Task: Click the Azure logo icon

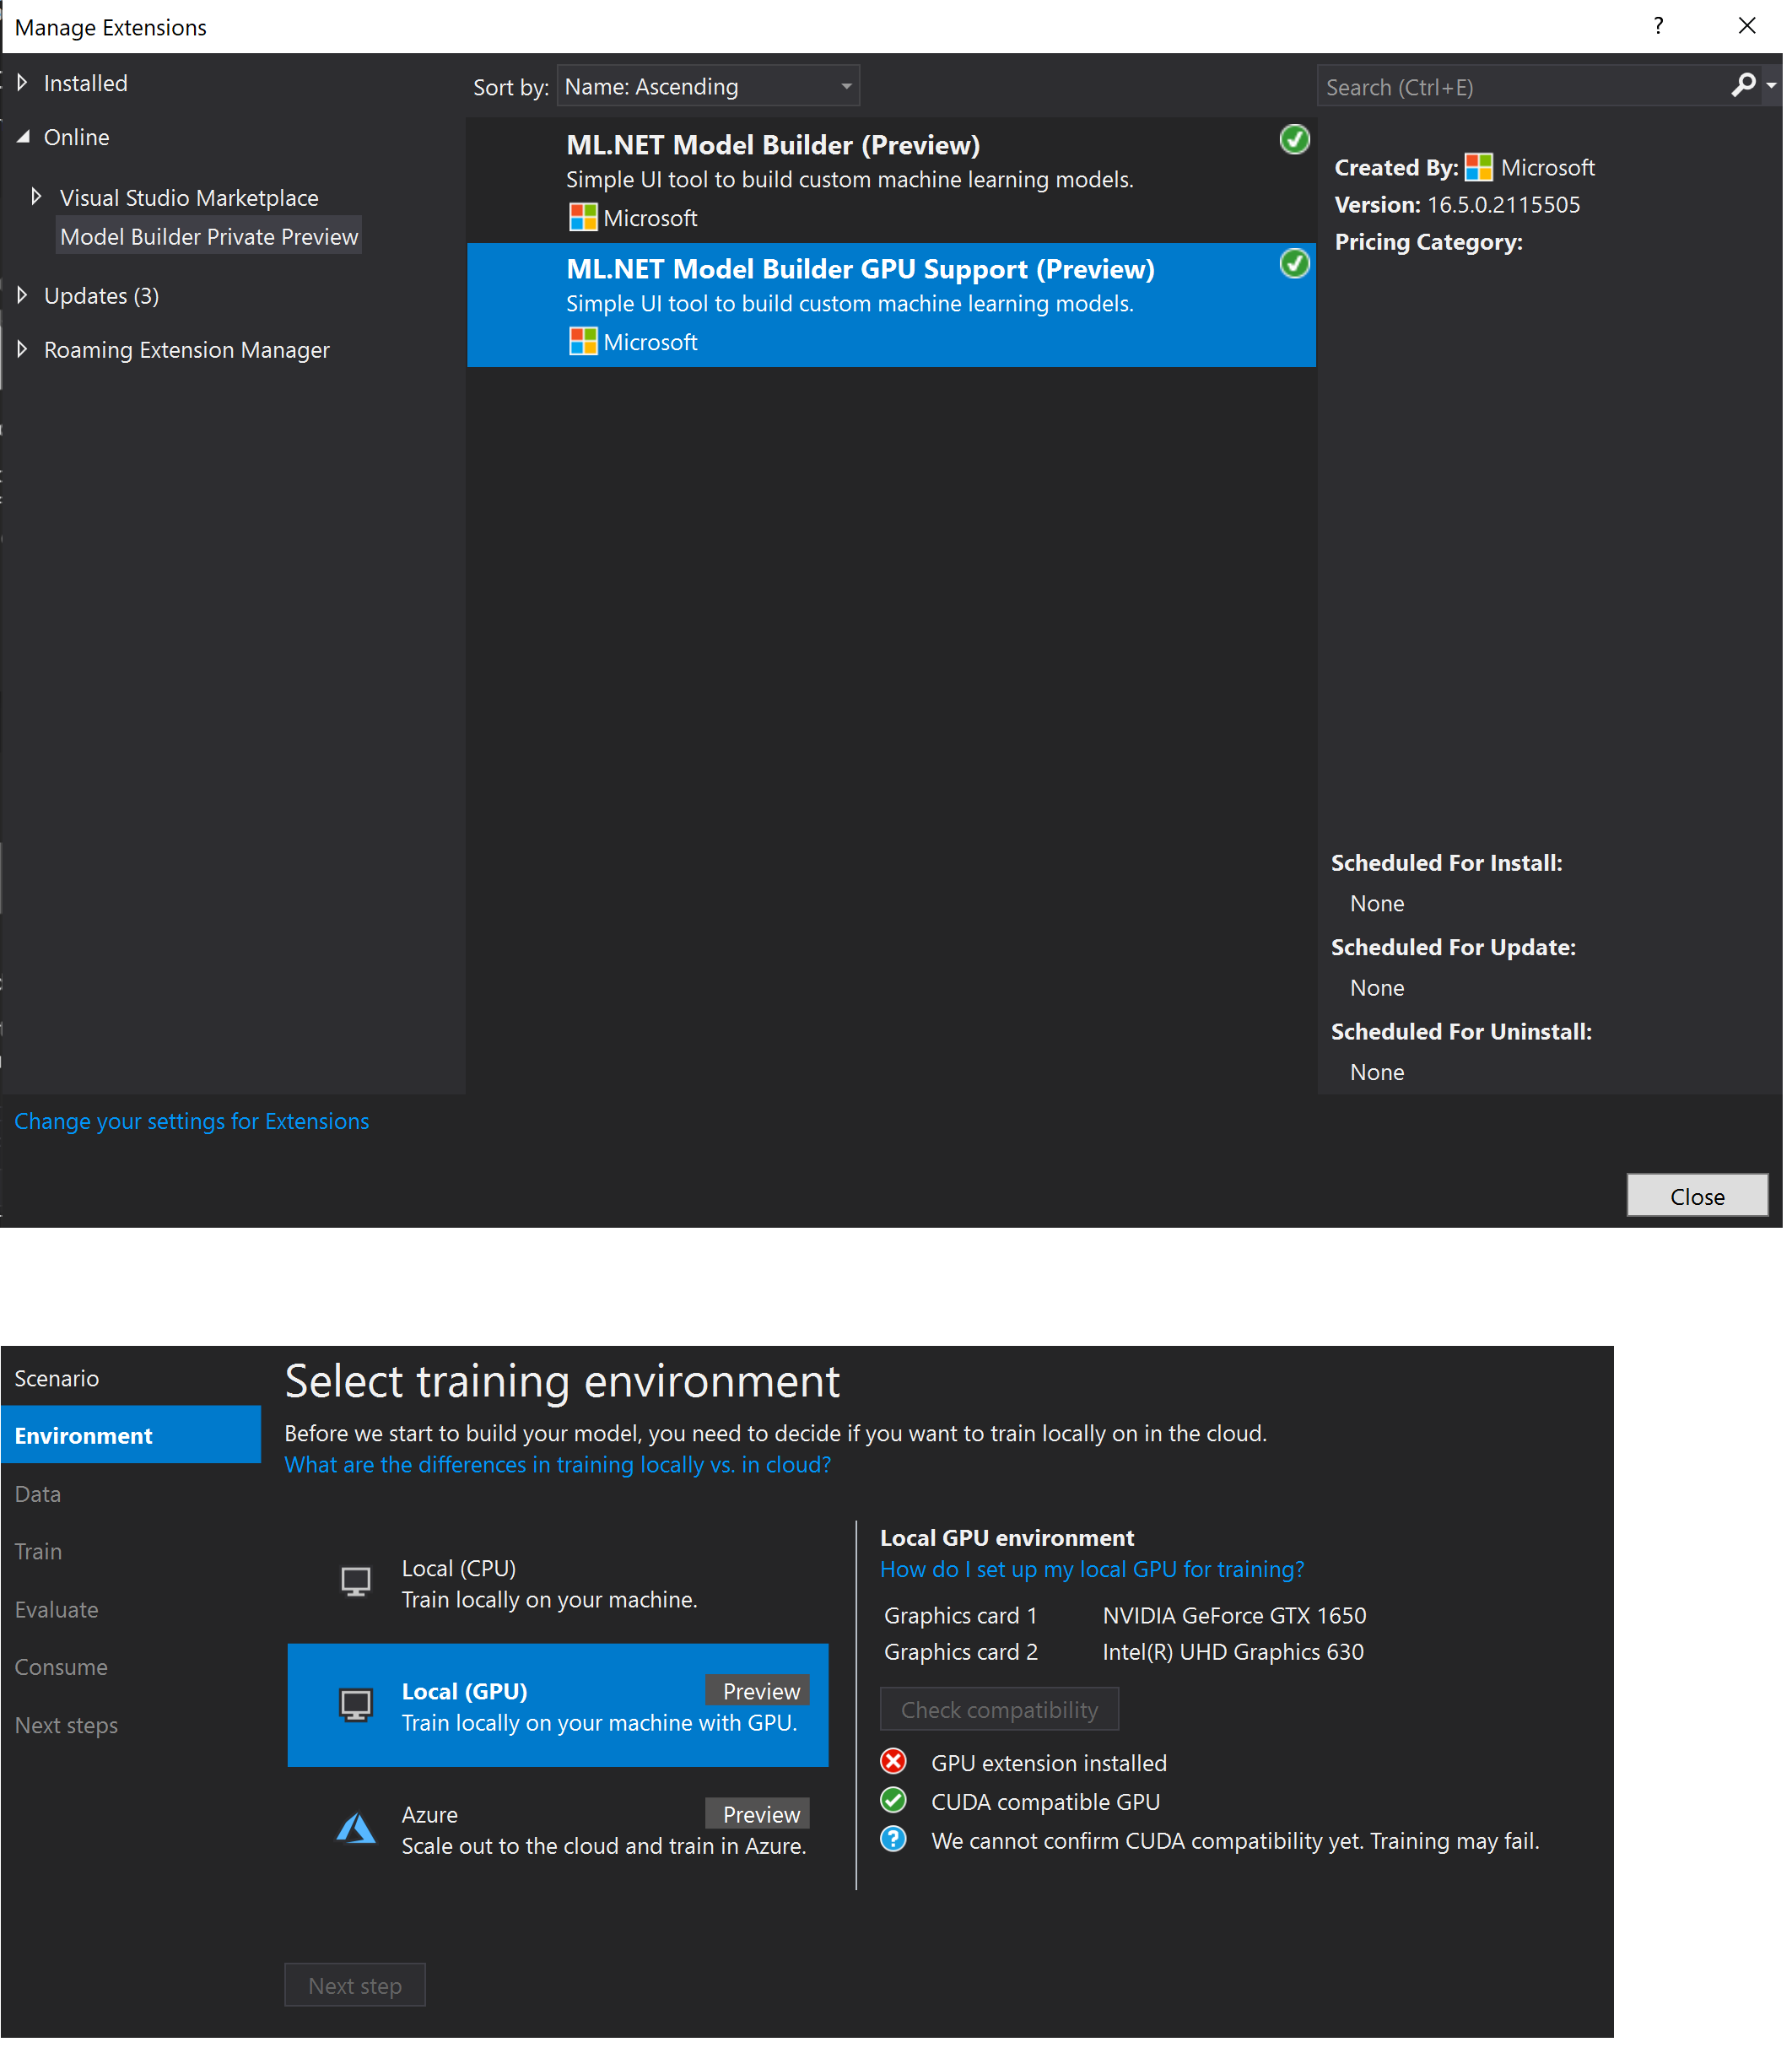Action: pyautogui.click(x=355, y=1827)
